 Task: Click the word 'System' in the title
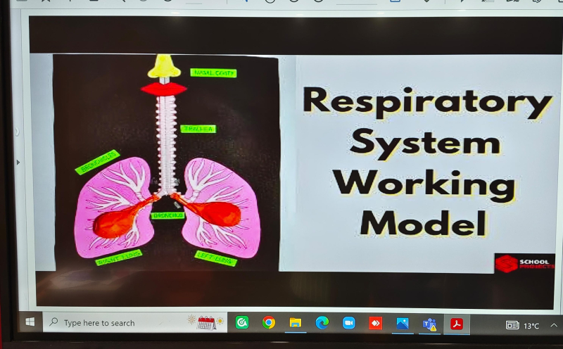click(x=425, y=144)
